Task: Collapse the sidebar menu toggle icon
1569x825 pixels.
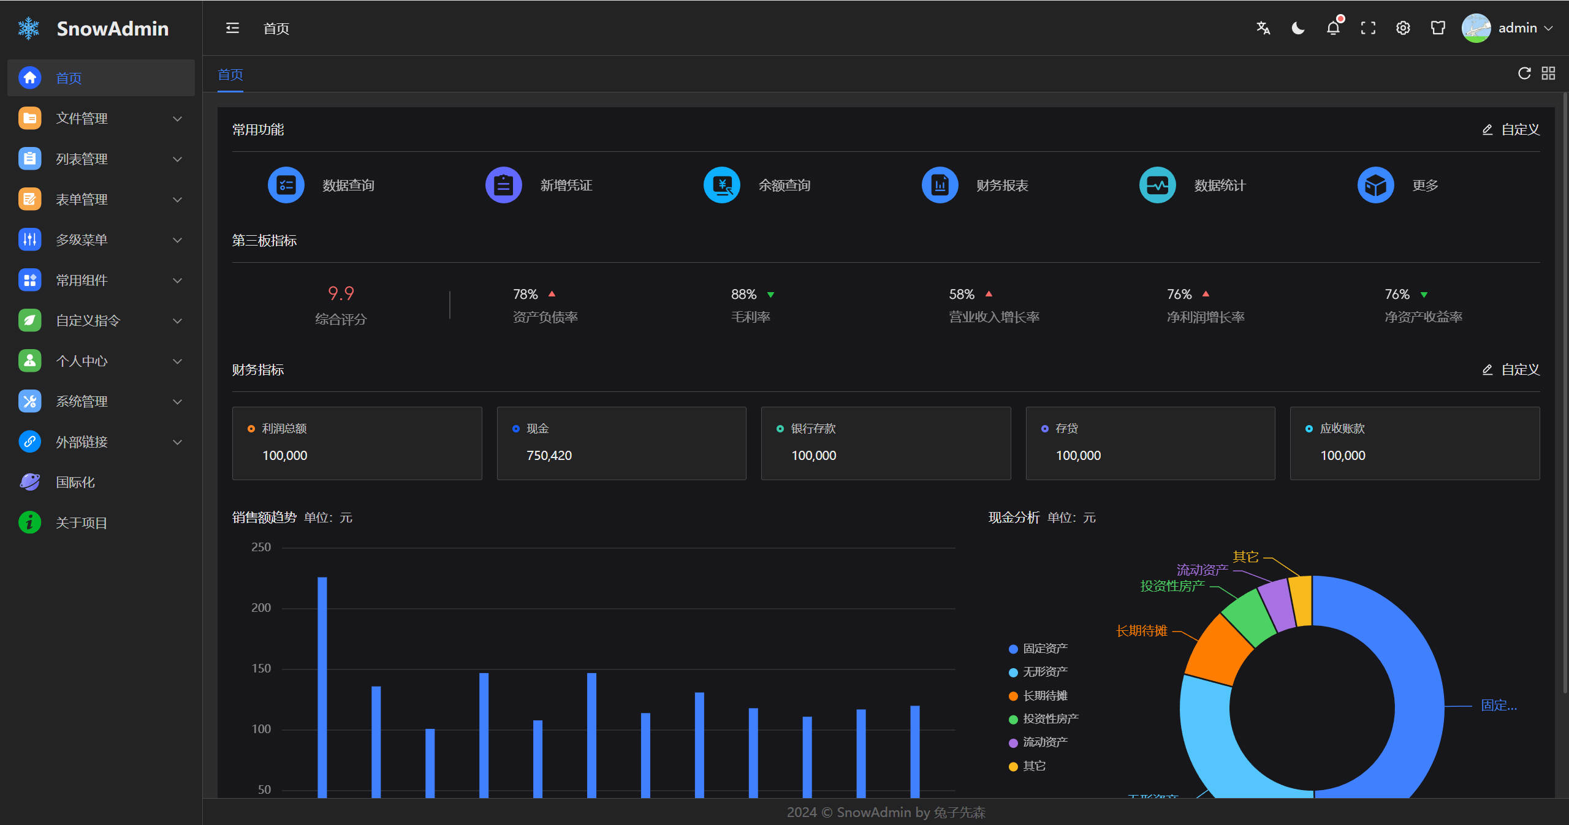Action: 232,28
